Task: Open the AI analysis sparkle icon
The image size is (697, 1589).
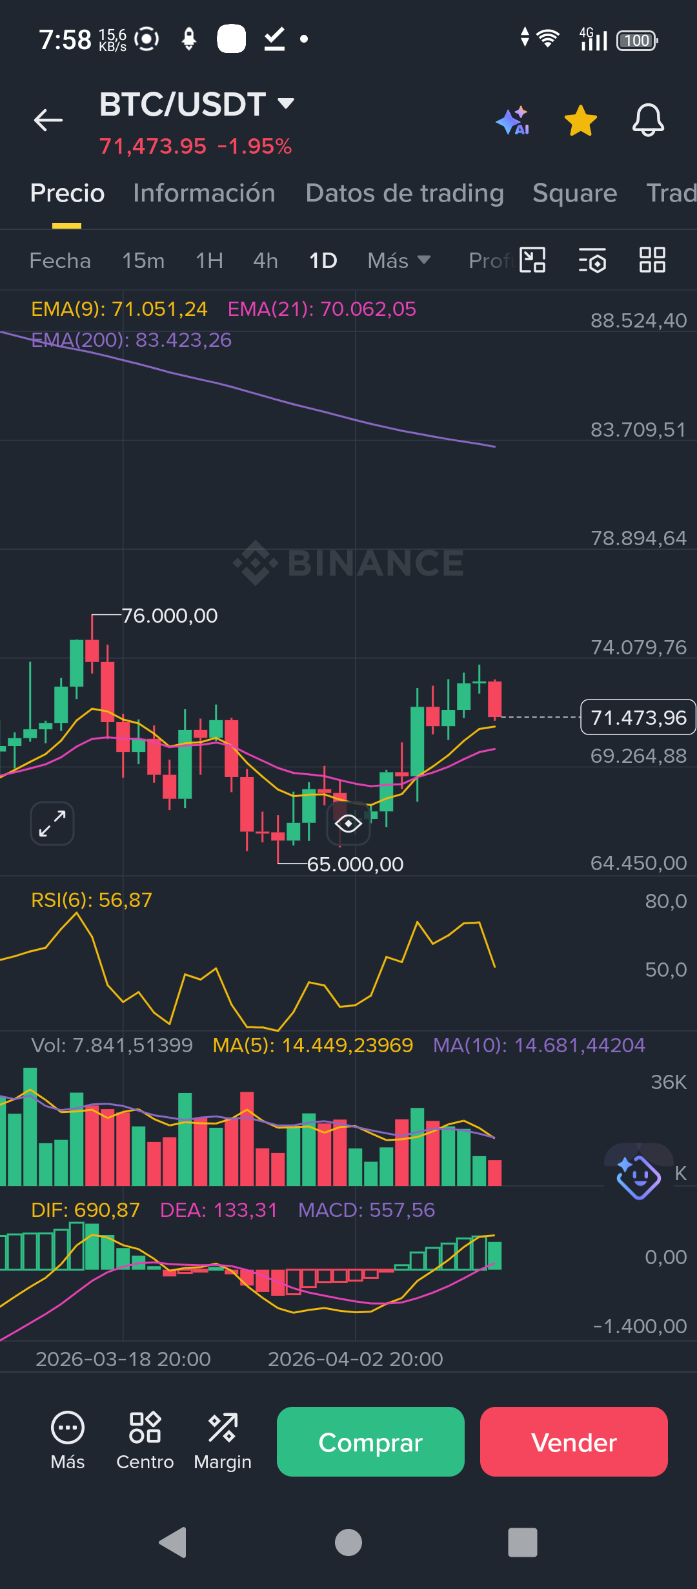Action: tap(513, 120)
